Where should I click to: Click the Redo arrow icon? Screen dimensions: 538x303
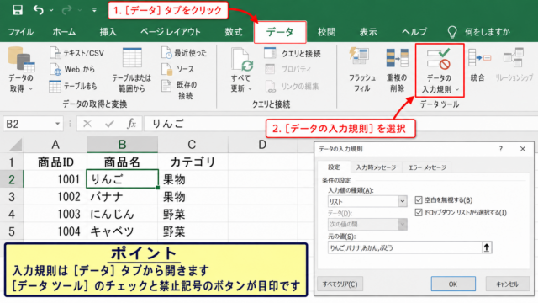66,10
